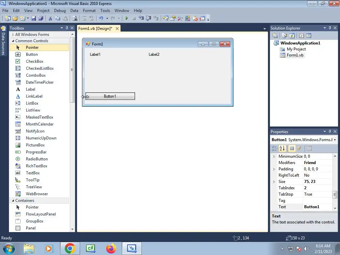Open Solution Explorer from main toolbar icon
Image resolution: width=340 pixels, height=255 pixels.
pos(165,19)
